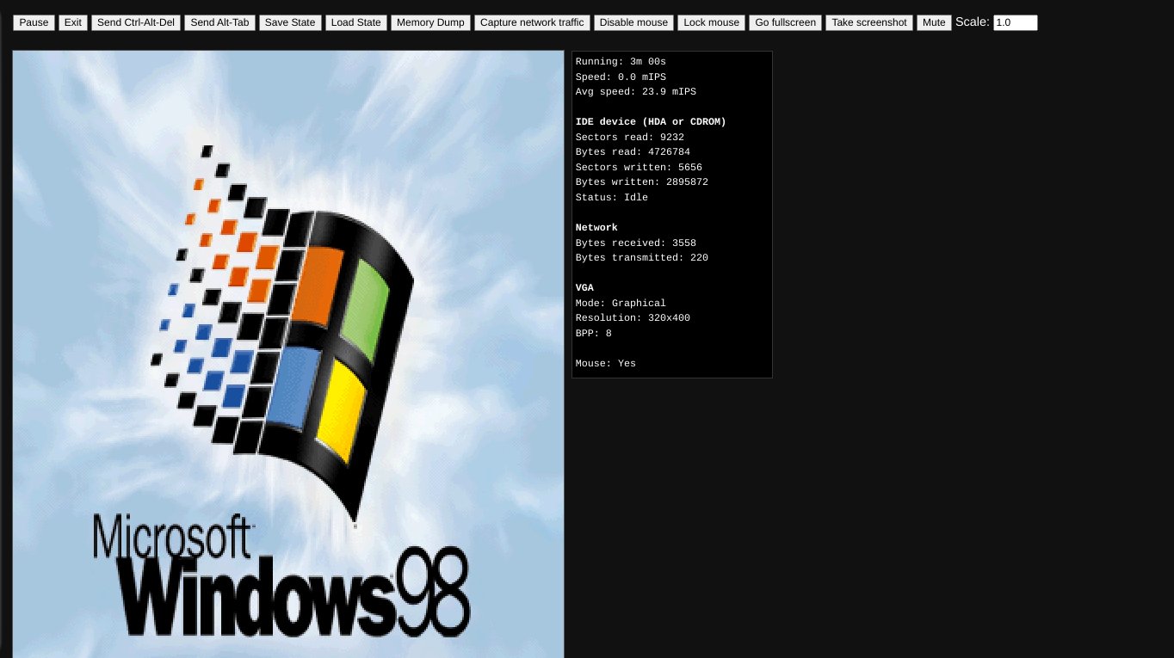Click the 'Avg speed: 23.9 mIPS' line
Viewport: 1174px width, 658px height.
pos(636,92)
